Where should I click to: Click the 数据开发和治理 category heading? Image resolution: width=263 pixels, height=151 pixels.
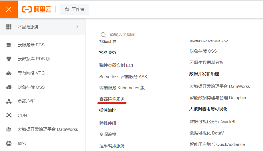pos(204,74)
